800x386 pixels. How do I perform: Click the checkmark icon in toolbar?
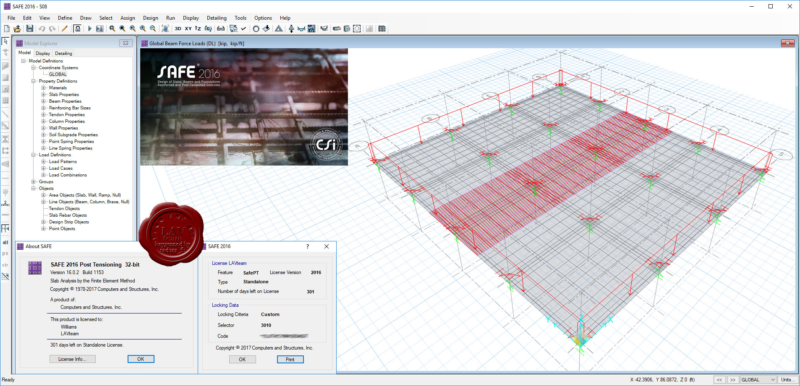coord(243,28)
